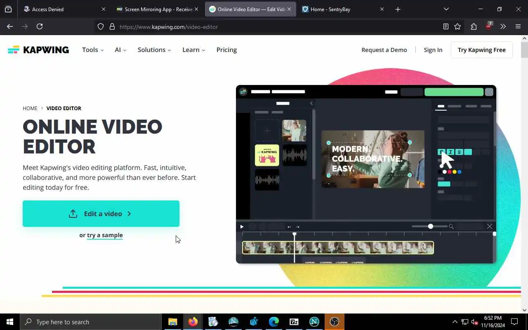
Task: Show hidden system tray icons
Action: (x=455, y=322)
